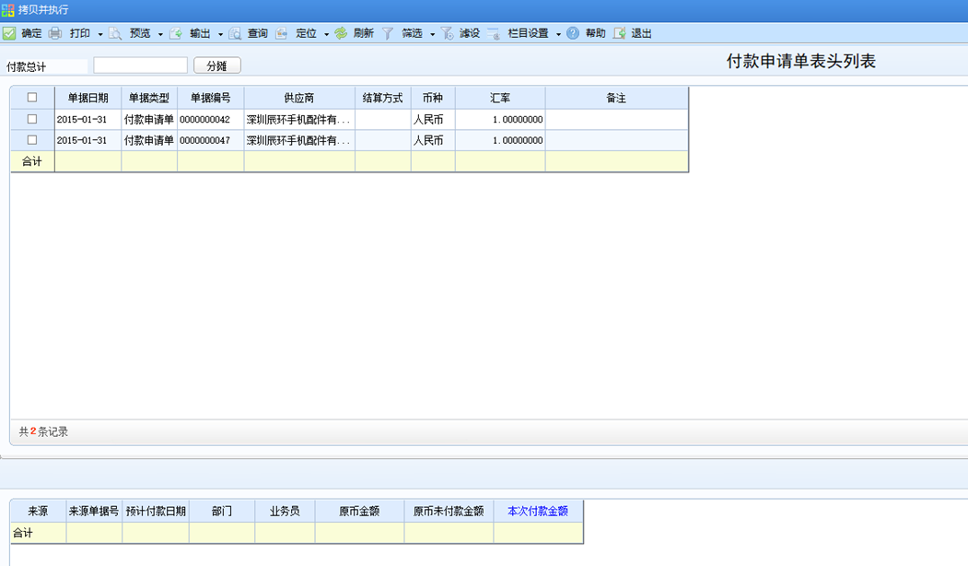
Task: Click the 本次付款金额 column header
Action: point(538,511)
